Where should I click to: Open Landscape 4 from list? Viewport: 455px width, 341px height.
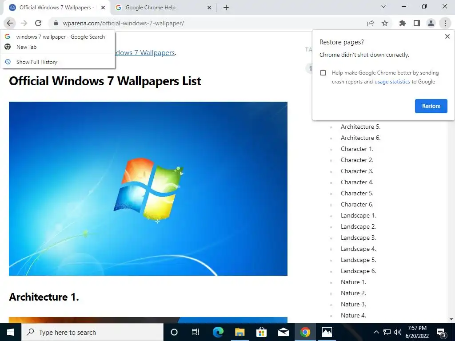(359, 249)
